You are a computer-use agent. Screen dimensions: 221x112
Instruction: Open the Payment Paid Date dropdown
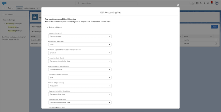[x=80, y=103]
